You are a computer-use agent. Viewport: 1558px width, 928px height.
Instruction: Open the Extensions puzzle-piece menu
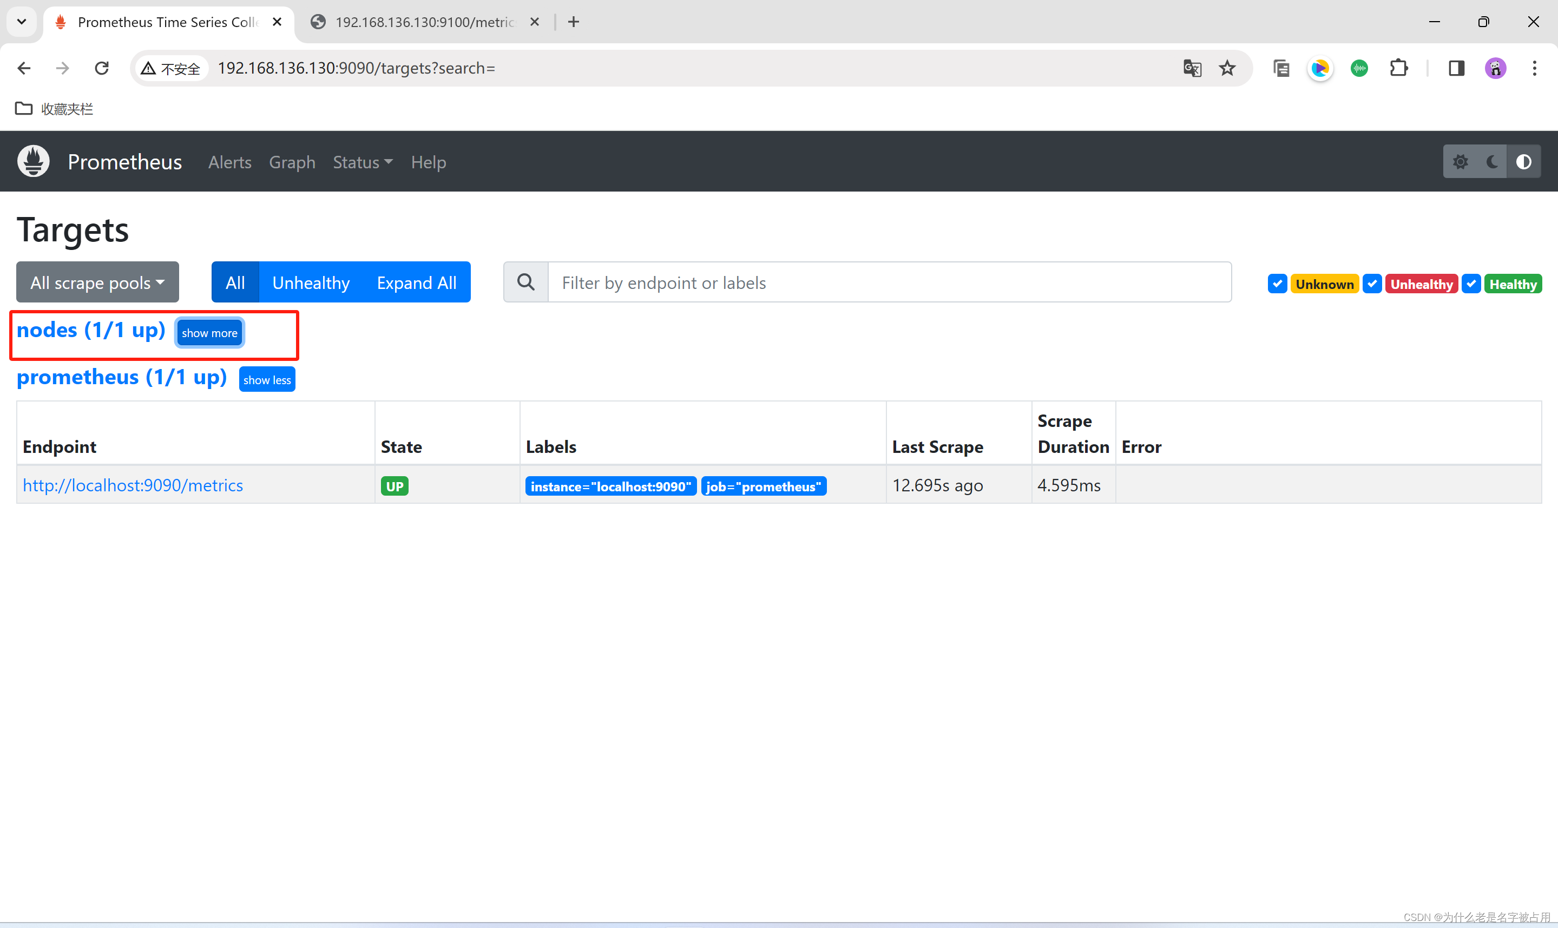click(1398, 68)
